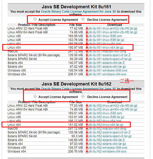Click download arrow icon for 8u162 linux-x64.tar.gz
Image resolution: width=153 pixels, height=159 pixels.
[x=87, y=125]
